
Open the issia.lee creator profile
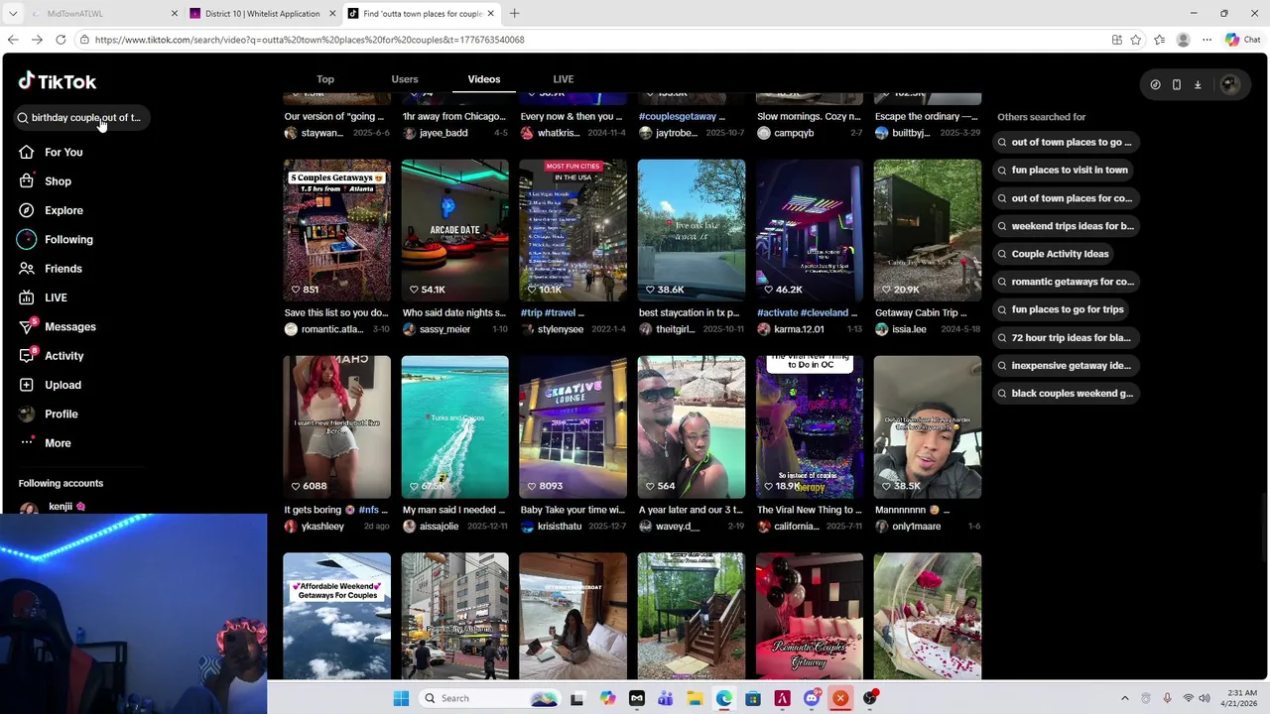point(901,329)
